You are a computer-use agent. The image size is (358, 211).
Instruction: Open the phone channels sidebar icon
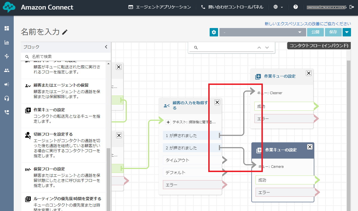pos(7,112)
